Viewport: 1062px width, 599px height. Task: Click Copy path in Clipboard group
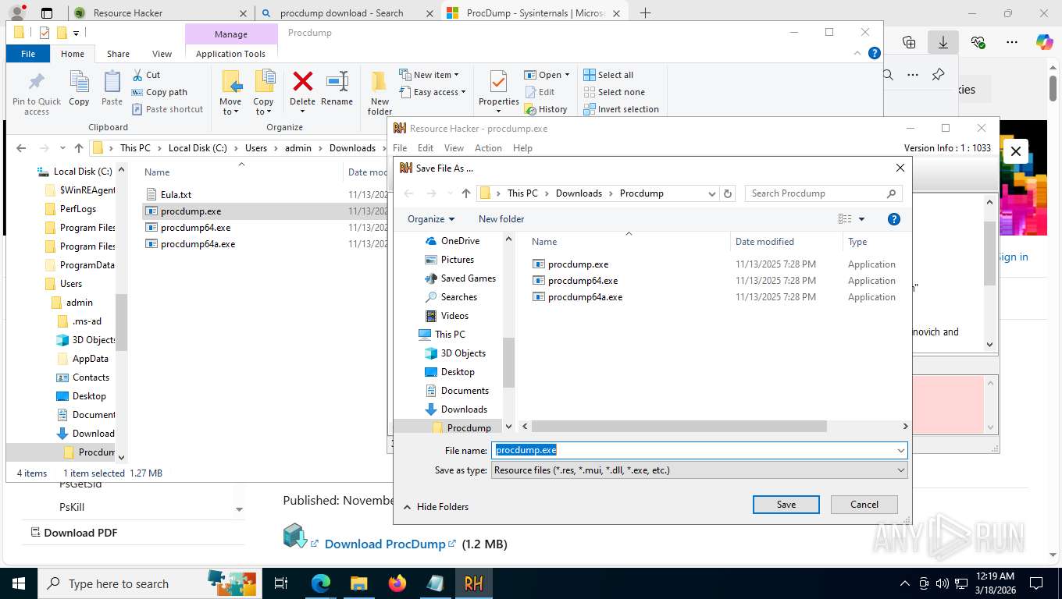[159, 92]
